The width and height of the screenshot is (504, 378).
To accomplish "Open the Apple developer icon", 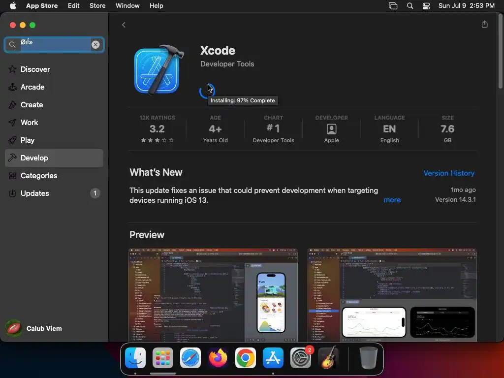I will coord(331,129).
